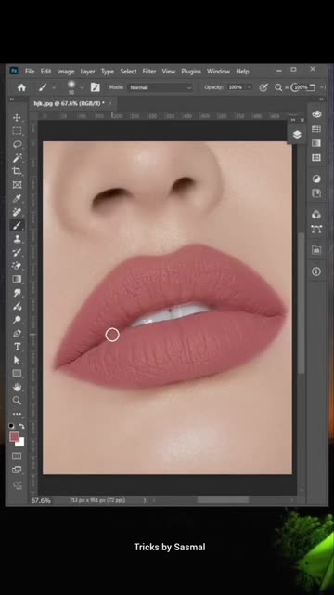Expand the Opacity value dropdown
Image resolution: width=334 pixels, height=595 pixels.
(x=249, y=87)
